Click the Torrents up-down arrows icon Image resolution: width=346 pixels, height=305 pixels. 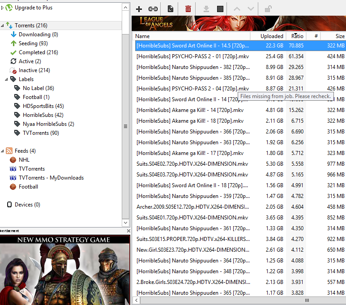pos(9,26)
